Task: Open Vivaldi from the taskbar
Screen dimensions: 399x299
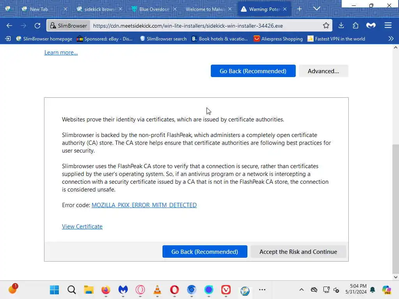Action: (226, 290)
